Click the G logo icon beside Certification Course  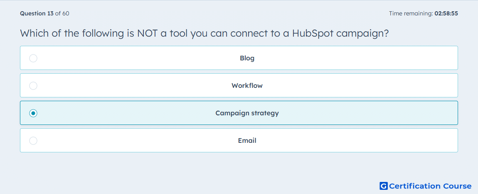click(384, 186)
